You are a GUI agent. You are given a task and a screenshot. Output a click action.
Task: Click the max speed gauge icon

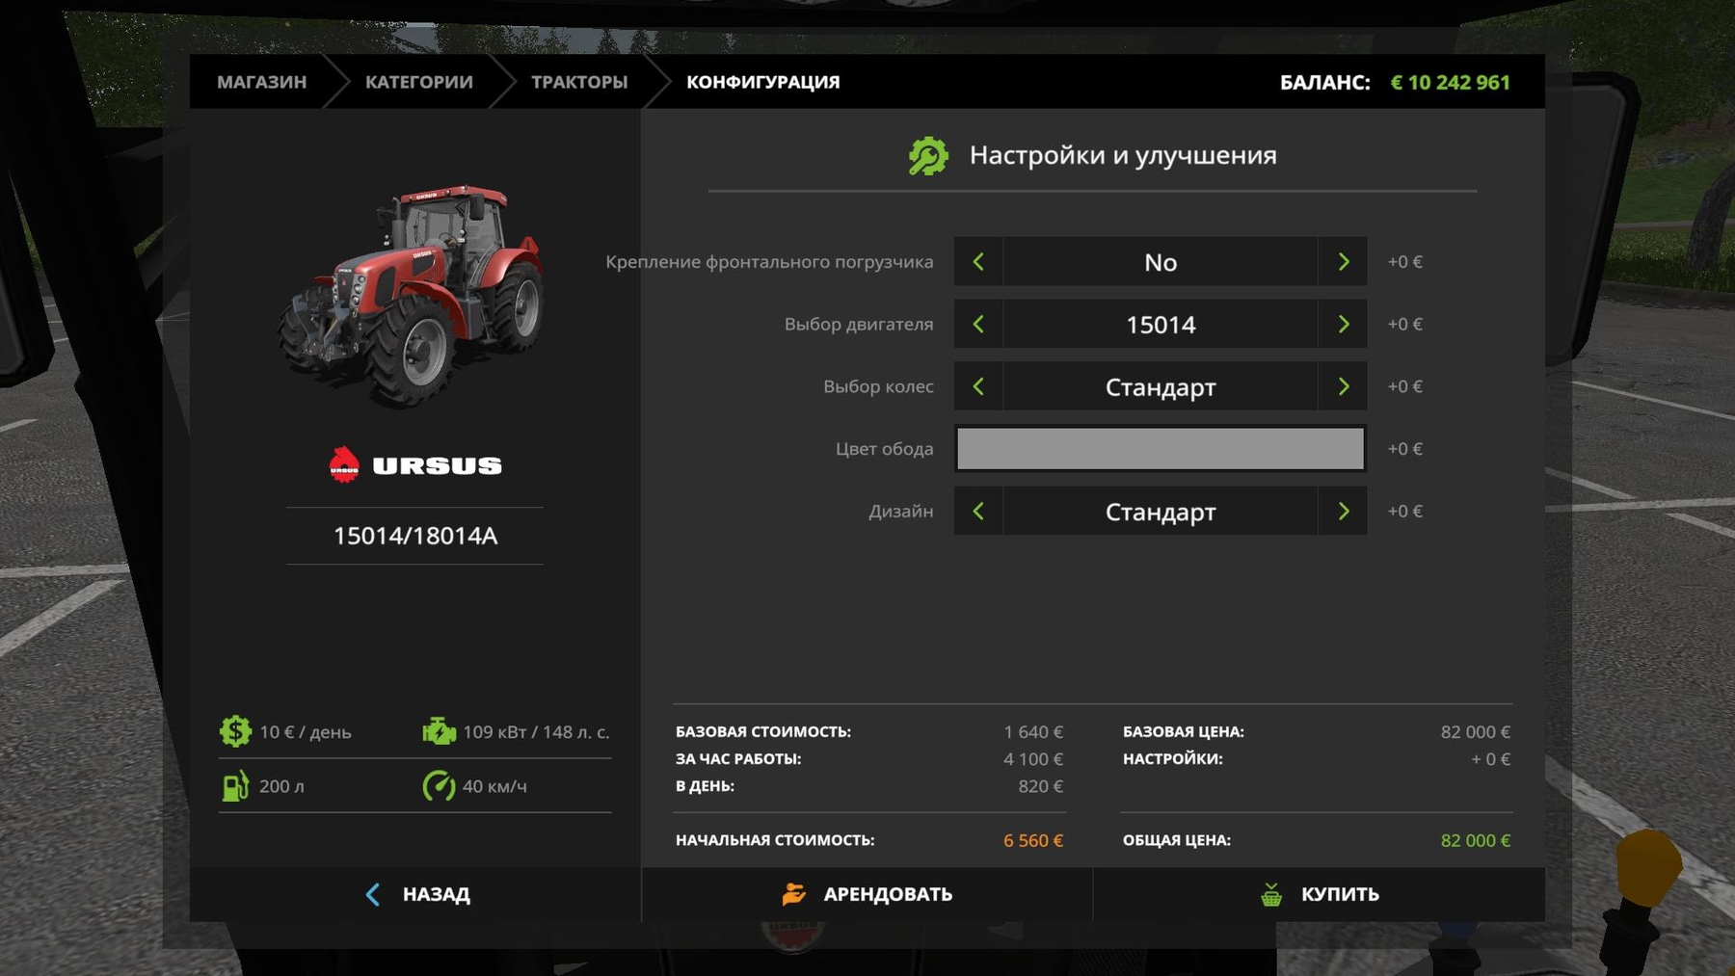pyautogui.click(x=439, y=786)
